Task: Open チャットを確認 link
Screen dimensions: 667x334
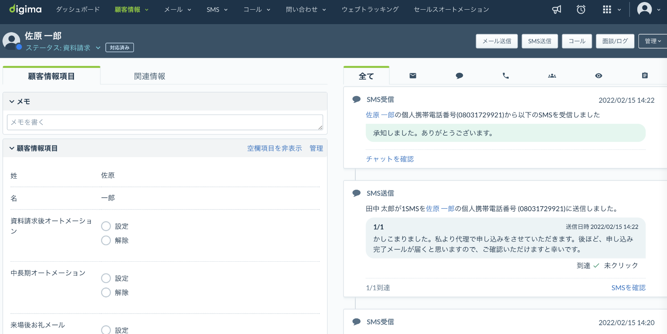Action: (x=390, y=159)
